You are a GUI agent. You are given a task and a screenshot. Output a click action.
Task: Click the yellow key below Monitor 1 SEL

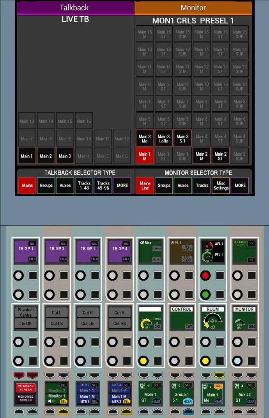63,411
